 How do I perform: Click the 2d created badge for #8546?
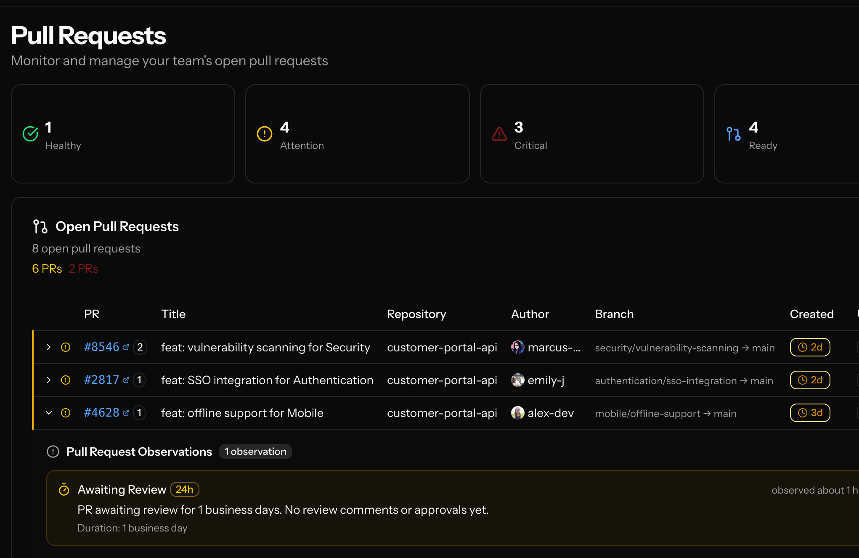click(810, 347)
